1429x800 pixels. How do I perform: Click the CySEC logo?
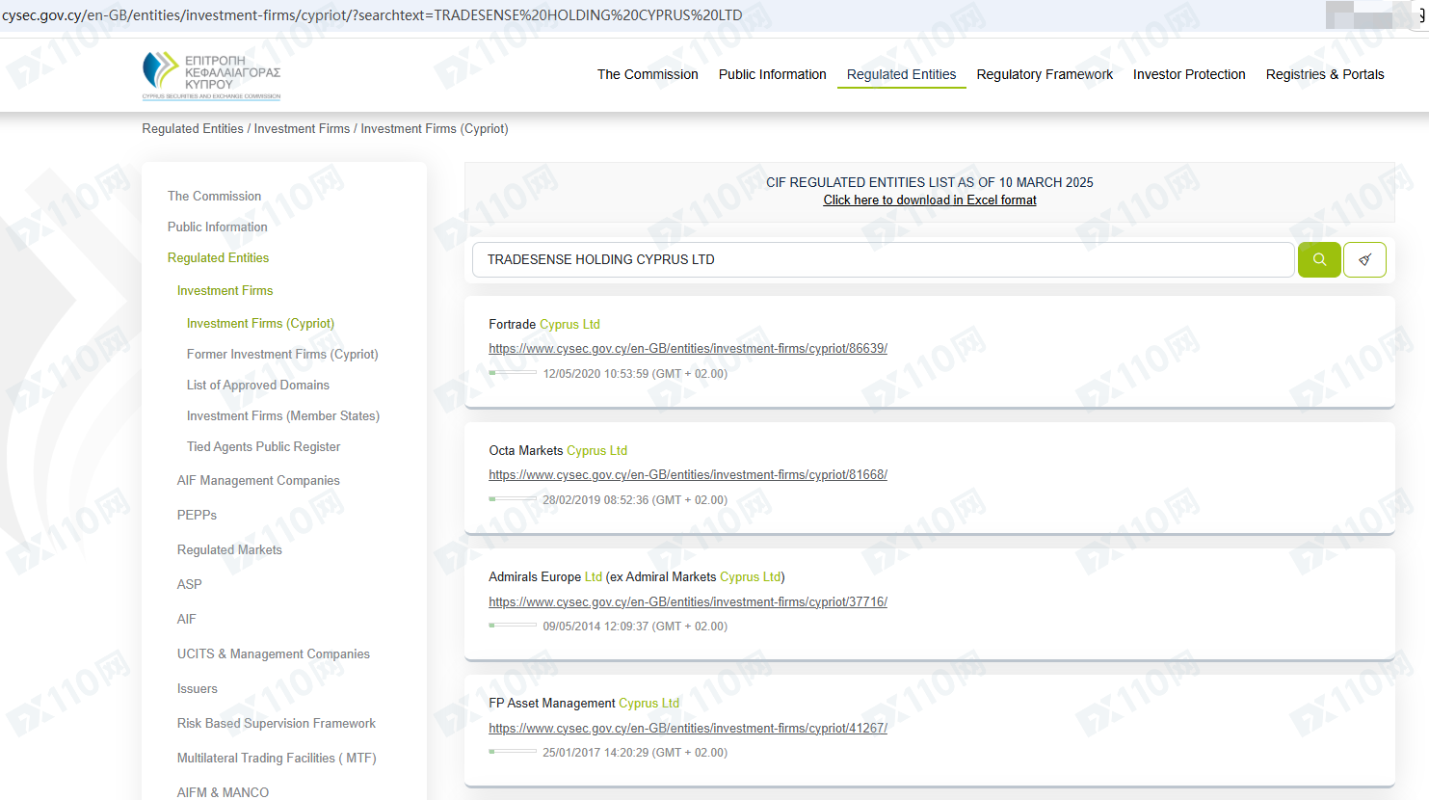[x=212, y=75]
